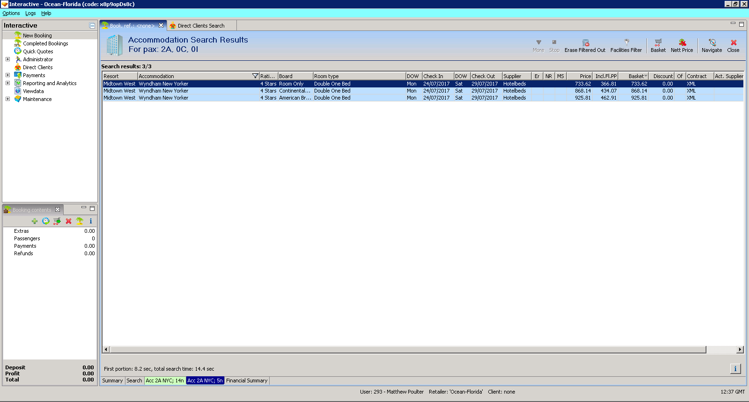Expand Reporting and Analytics node
Screen dimensions: 749x402
pos(7,83)
